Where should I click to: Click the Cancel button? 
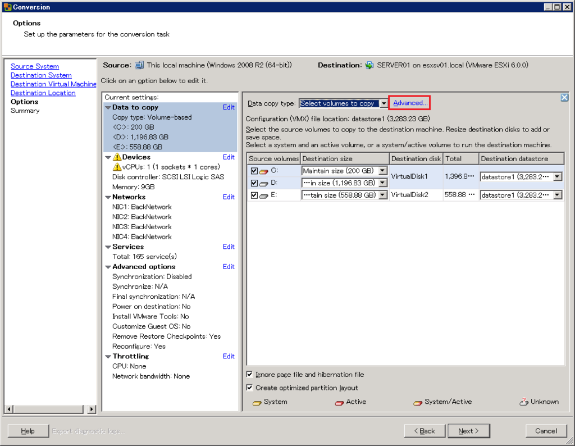[546, 431]
